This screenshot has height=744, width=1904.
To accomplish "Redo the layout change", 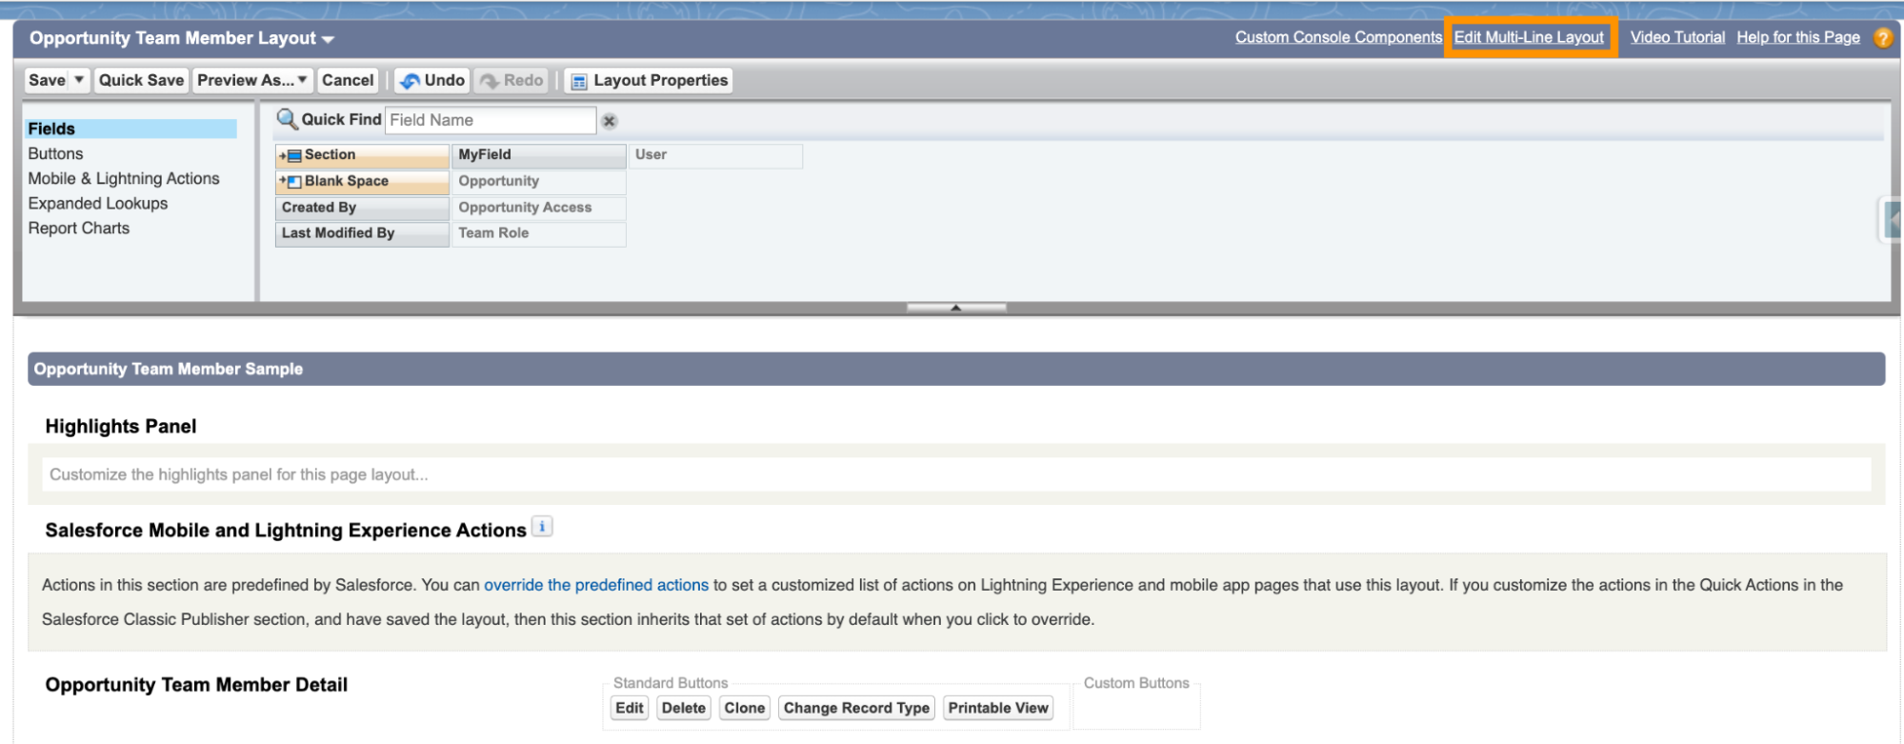I will pos(511,80).
